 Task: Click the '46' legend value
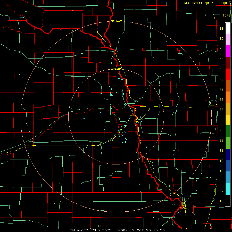click(221, 79)
